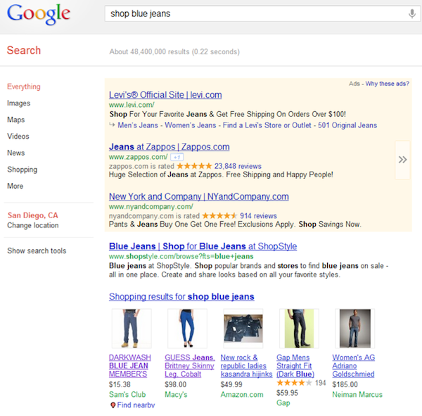Expand the More search categories
Screen dimensions: 422x416
point(15,186)
